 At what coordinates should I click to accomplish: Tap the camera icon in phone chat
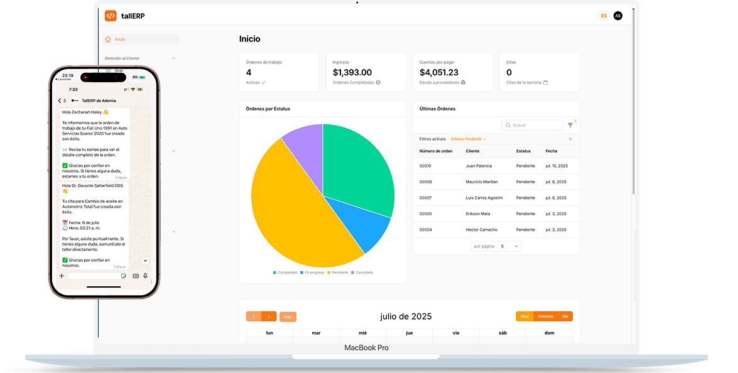pos(136,276)
